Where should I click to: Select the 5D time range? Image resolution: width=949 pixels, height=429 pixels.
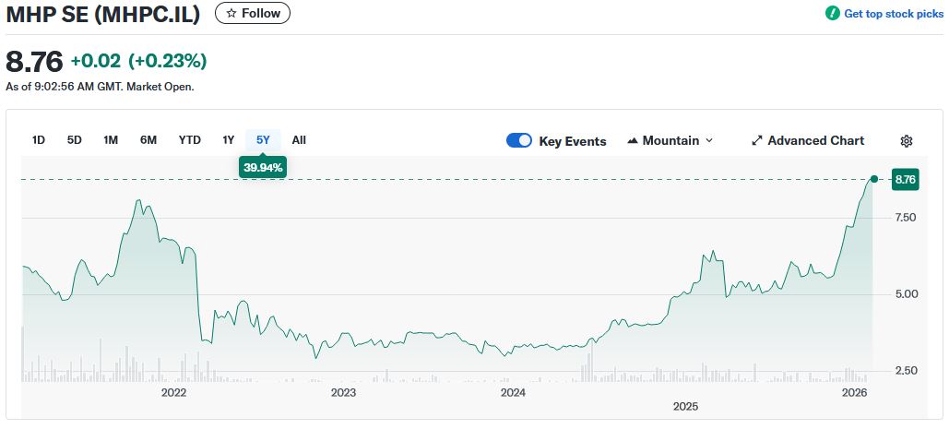(75, 140)
